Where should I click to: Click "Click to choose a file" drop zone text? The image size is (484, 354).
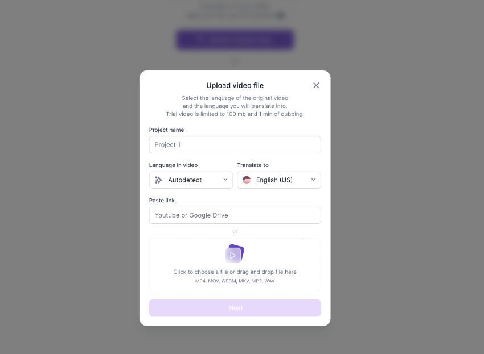(x=235, y=272)
